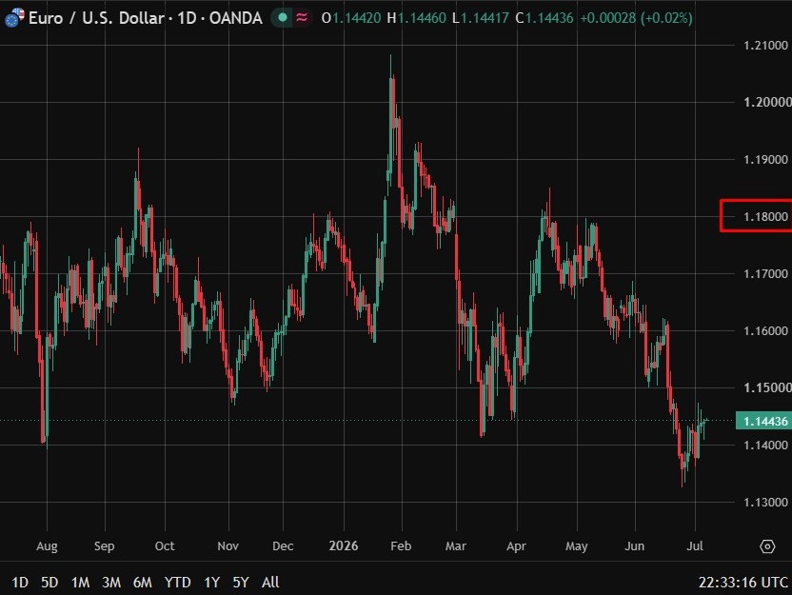Screen dimensions: 792x595
Task: Click the 1.15000 price axis label
Action: click(x=766, y=387)
